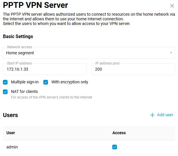Click the Network access dropdown arrow

point(171,53)
